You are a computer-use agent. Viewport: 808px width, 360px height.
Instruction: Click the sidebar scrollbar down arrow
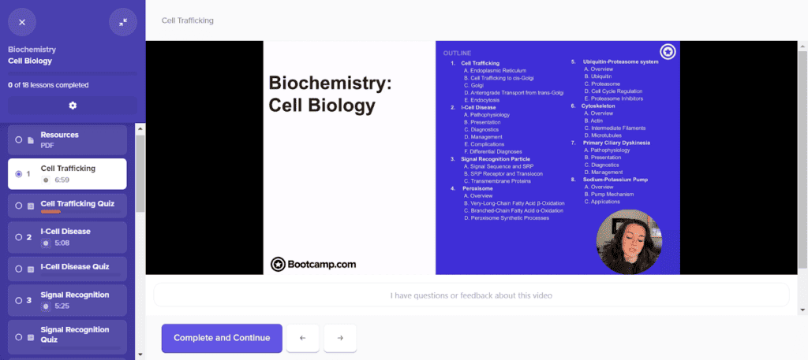[x=140, y=354]
